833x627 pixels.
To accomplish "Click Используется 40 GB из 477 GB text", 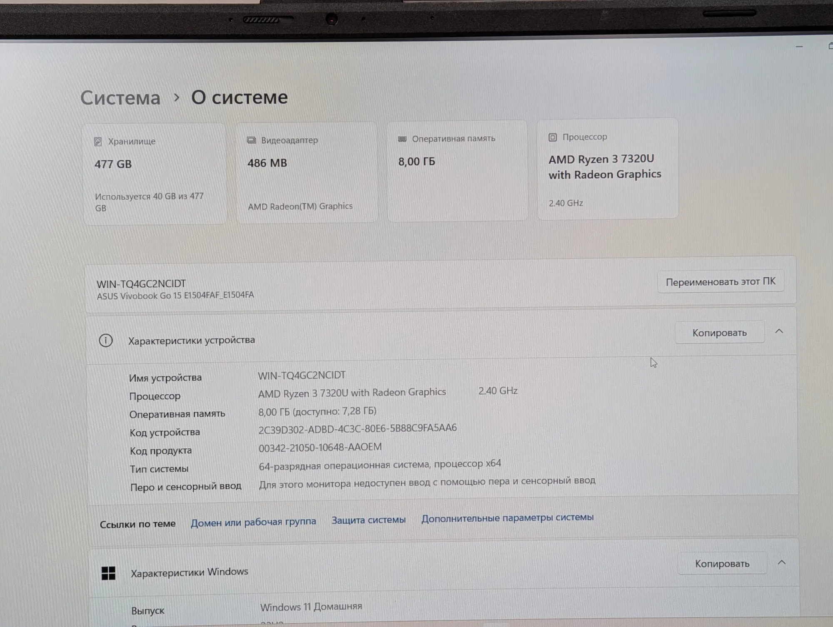I will point(149,202).
